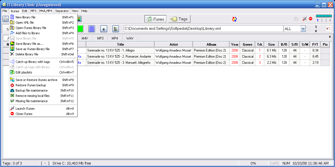
Task: Click the 2.2 Mb size cell
Action: 271,63
